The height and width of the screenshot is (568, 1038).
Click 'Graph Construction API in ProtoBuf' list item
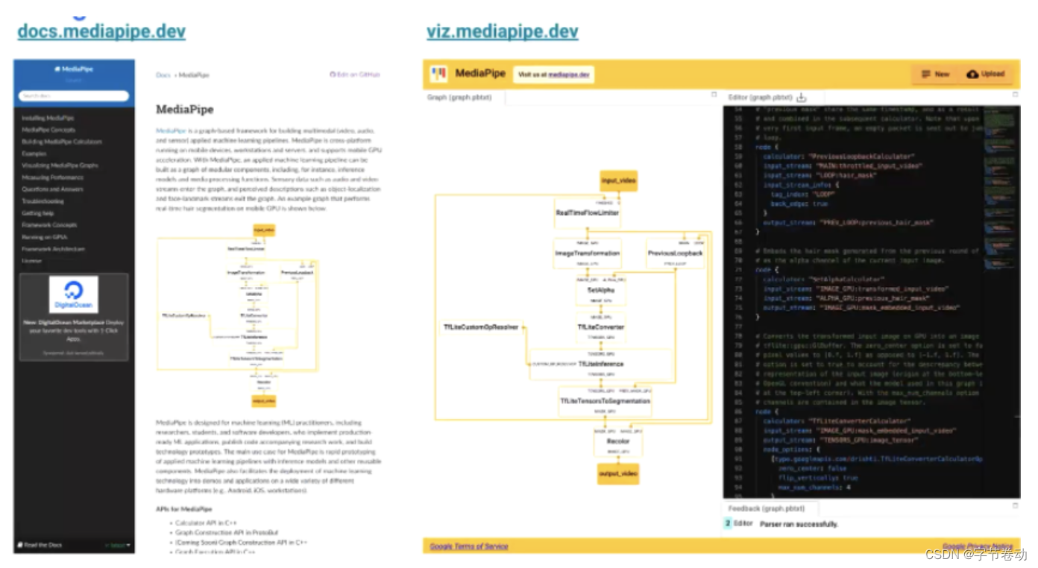pos(227,533)
